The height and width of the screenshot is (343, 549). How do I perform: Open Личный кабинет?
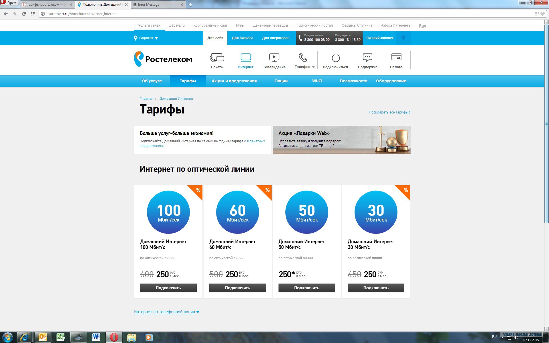coord(380,38)
